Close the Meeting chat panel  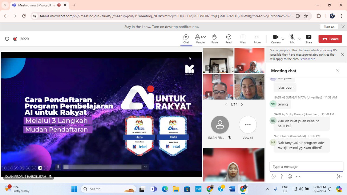(x=338, y=71)
